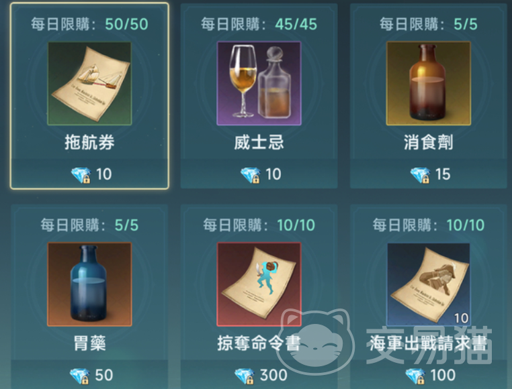Click the 每日限購 50/50 limit text
512x389 pixels.
tap(89, 24)
